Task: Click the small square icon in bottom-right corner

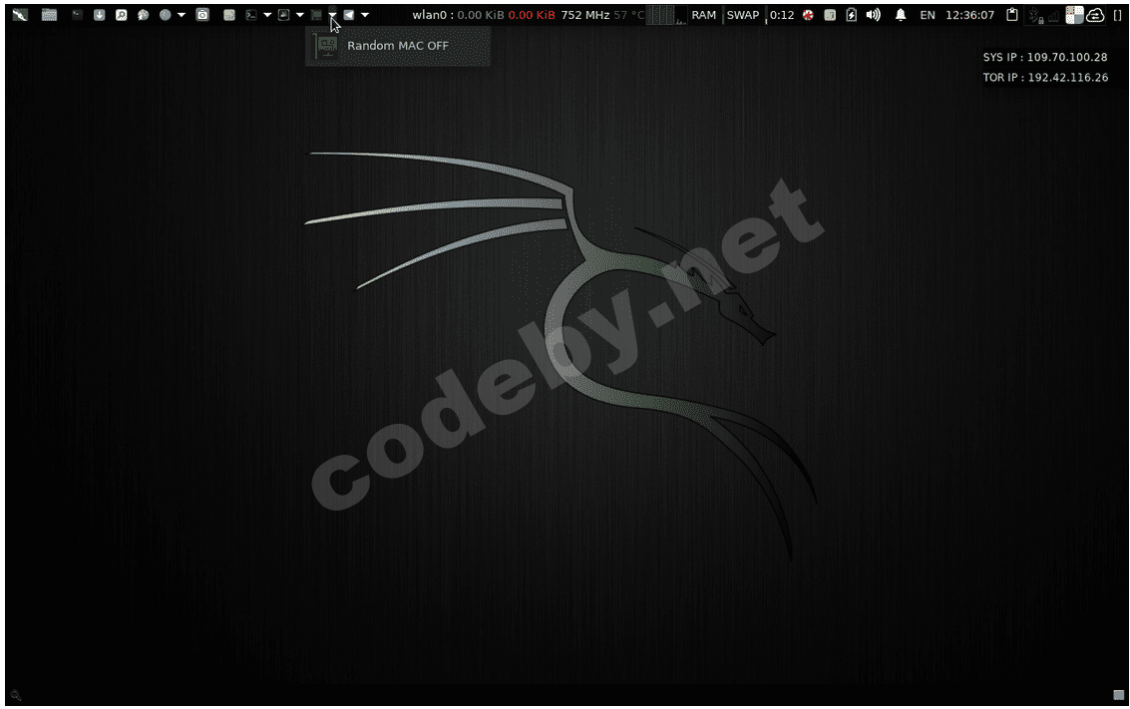Action: point(1118,695)
